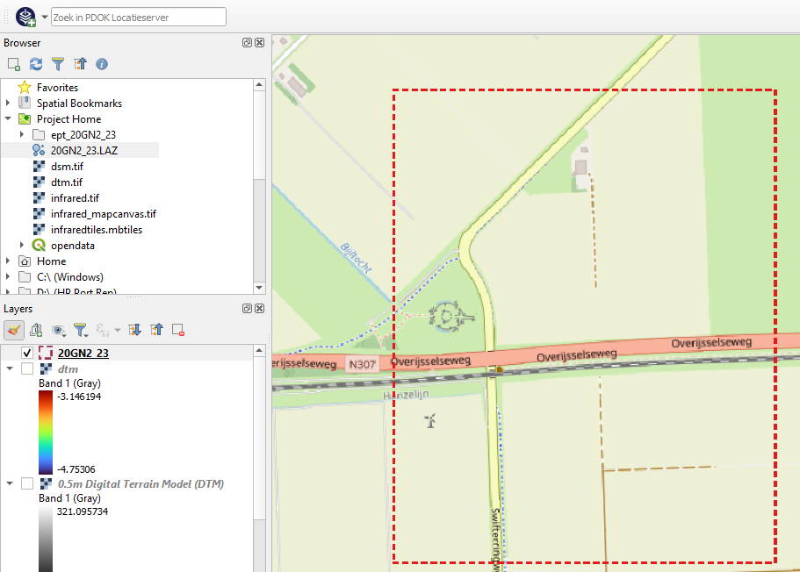This screenshot has height=572, width=800.
Task: Expand the Home node
Action: point(8,261)
